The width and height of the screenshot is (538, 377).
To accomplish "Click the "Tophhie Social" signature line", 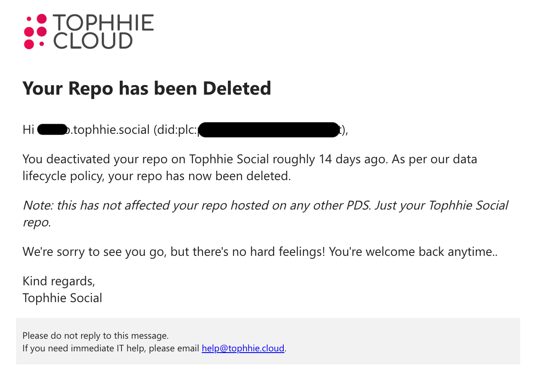I will pos(62,298).
